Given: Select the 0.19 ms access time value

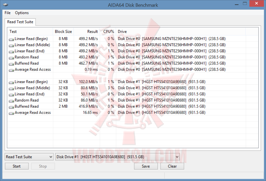Looking at the screenshot, I should pos(91,69).
